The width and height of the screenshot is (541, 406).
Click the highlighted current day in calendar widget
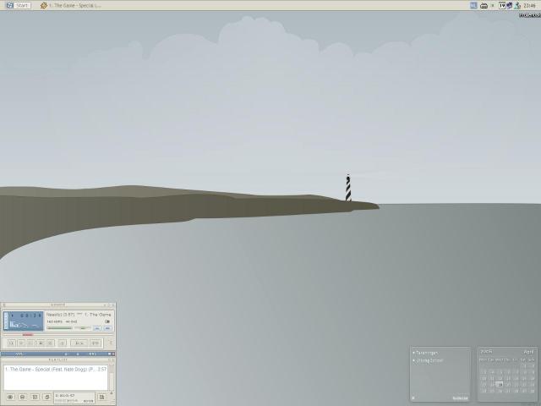500,384
